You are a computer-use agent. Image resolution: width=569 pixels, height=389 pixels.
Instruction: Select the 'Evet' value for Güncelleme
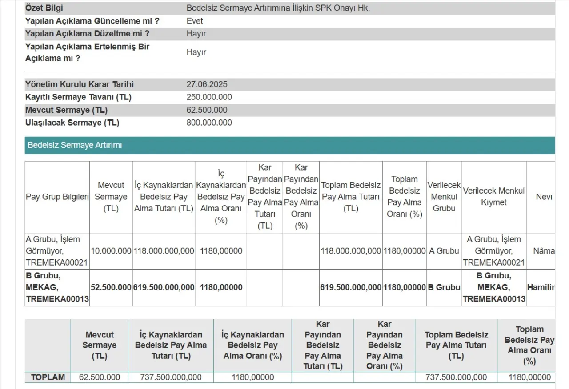195,21
